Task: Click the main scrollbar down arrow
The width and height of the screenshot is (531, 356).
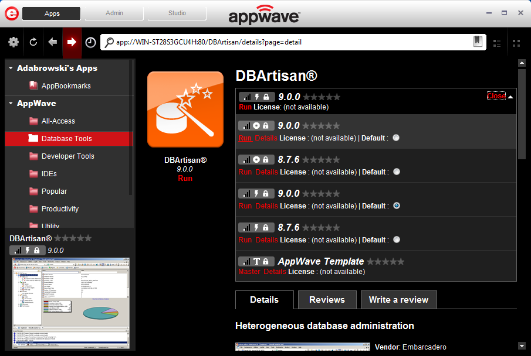Action: [x=522, y=346]
